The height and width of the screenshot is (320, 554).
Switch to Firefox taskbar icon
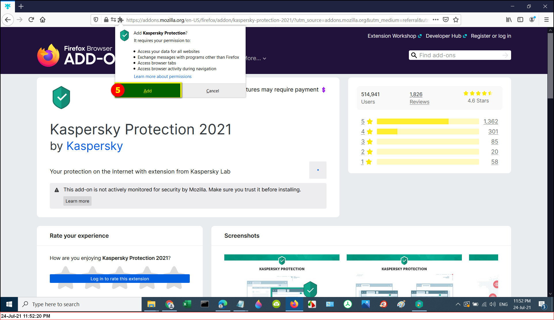pyautogui.click(x=294, y=304)
